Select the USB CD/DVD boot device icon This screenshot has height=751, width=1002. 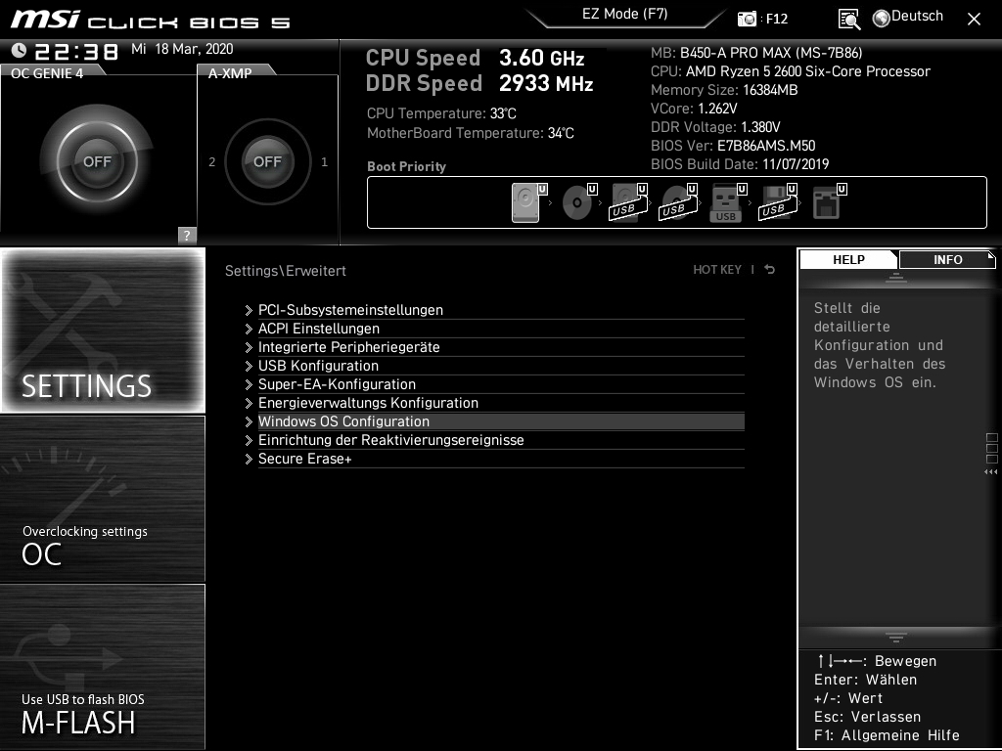click(x=677, y=202)
